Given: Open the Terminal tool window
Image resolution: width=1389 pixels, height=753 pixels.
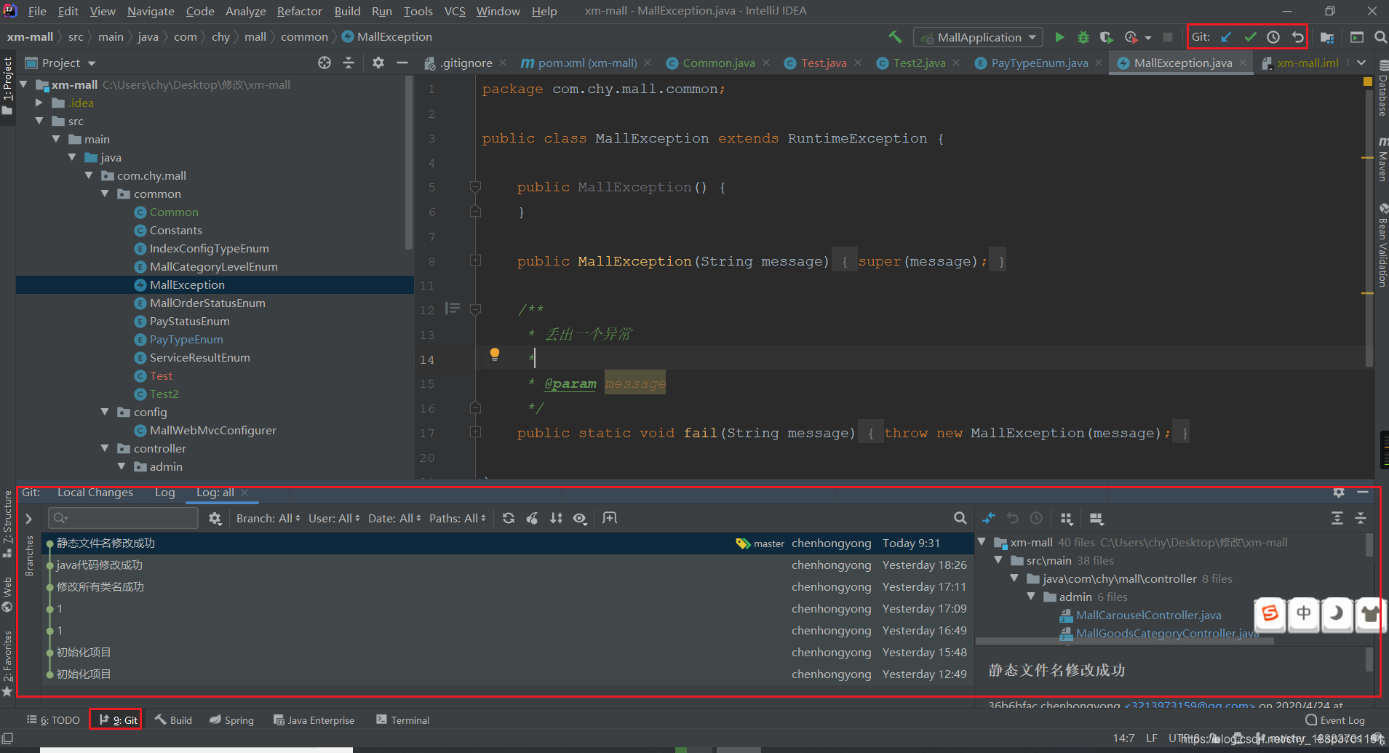Looking at the screenshot, I should tap(402, 720).
